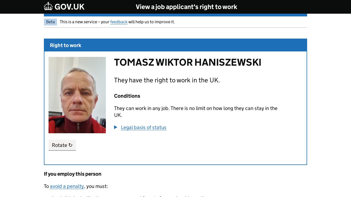351x197 pixels.
Task: Click the blue bar under the header
Action: tap(175, 15)
